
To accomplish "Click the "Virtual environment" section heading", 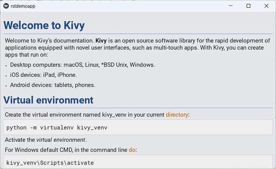I will pos(48,100).
